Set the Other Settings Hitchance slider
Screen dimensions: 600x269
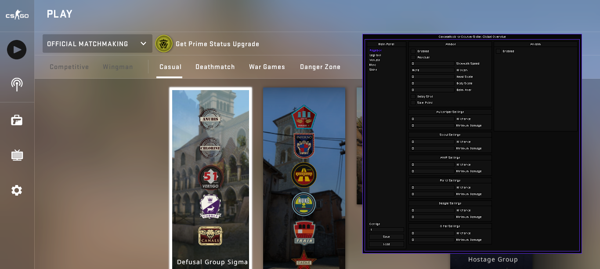tap(433, 233)
